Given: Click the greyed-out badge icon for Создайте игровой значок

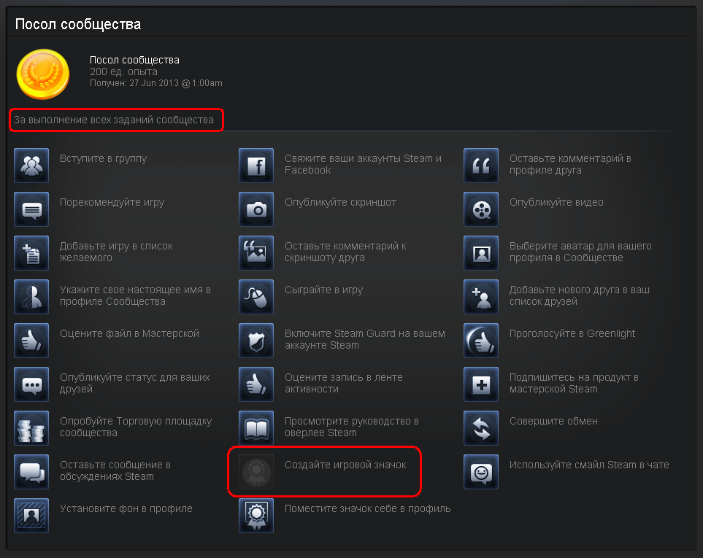Looking at the screenshot, I should 256,472.
